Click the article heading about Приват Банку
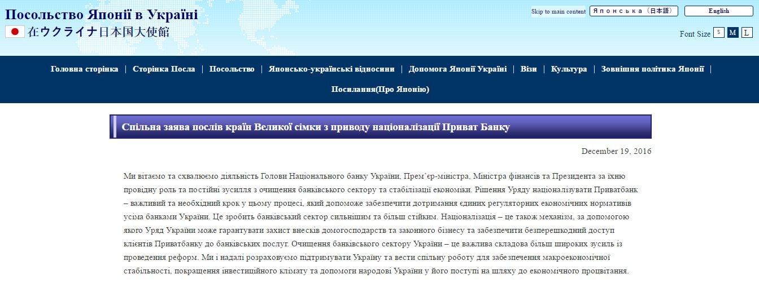The image size is (759, 305). point(316,127)
